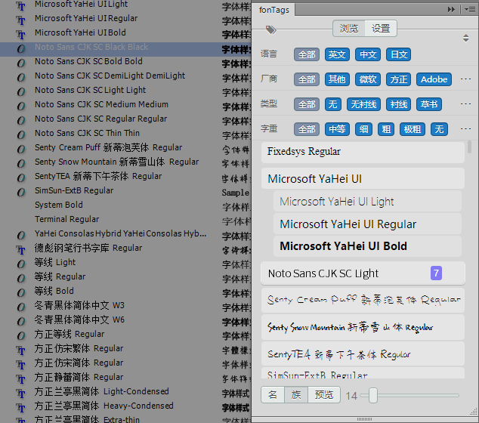Switch to the 浏览 tab
The height and width of the screenshot is (423, 479).
pos(349,29)
